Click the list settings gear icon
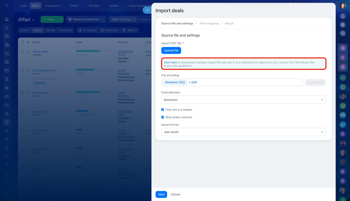 (x=28, y=42)
